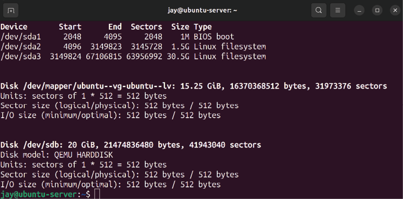Click the green jay@ubuntu-server prompt text
The height and width of the screenshot is (199, 403).
click(39, 195)
